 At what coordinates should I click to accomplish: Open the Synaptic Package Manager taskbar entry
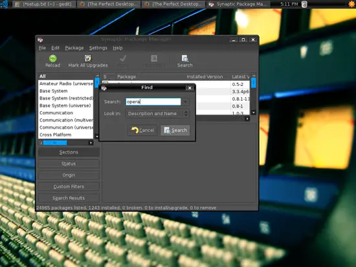click(239, 4)
